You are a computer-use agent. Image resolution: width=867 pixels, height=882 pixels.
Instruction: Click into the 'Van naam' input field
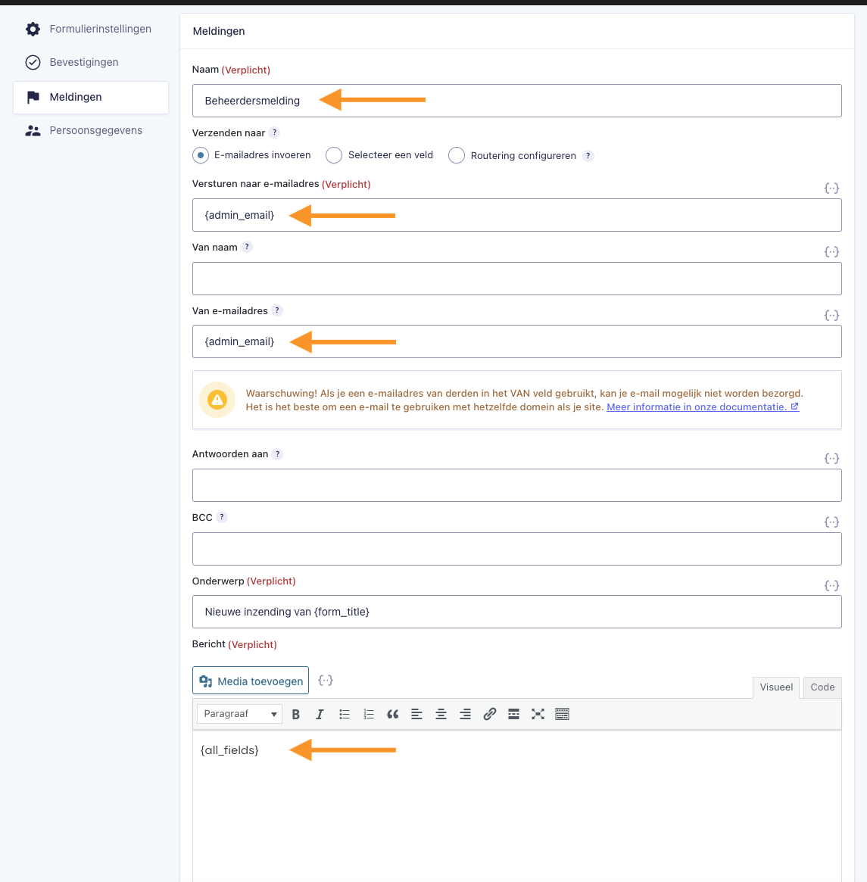coord(516,279)
